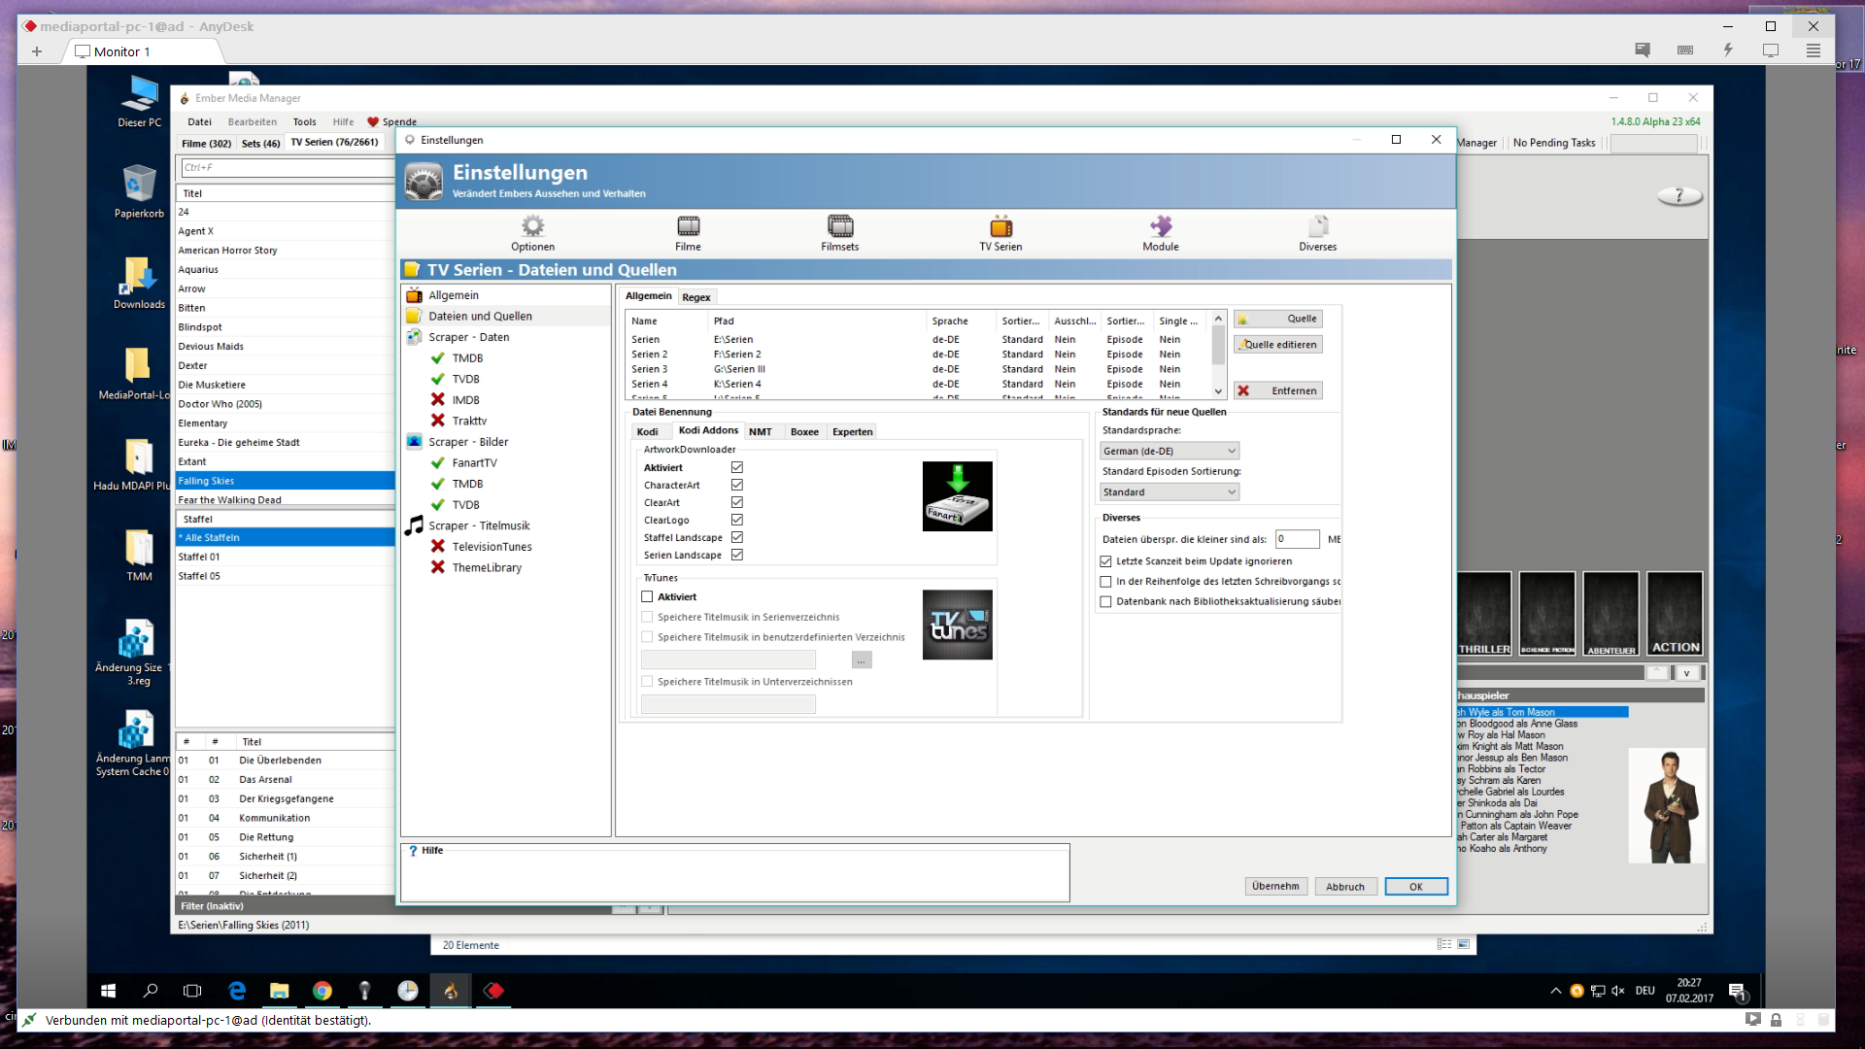Open the Standardsprache German (de-DE) dropdown
The height and width of the screenshot is (1049, 1865).
(x=1170, y=451)
